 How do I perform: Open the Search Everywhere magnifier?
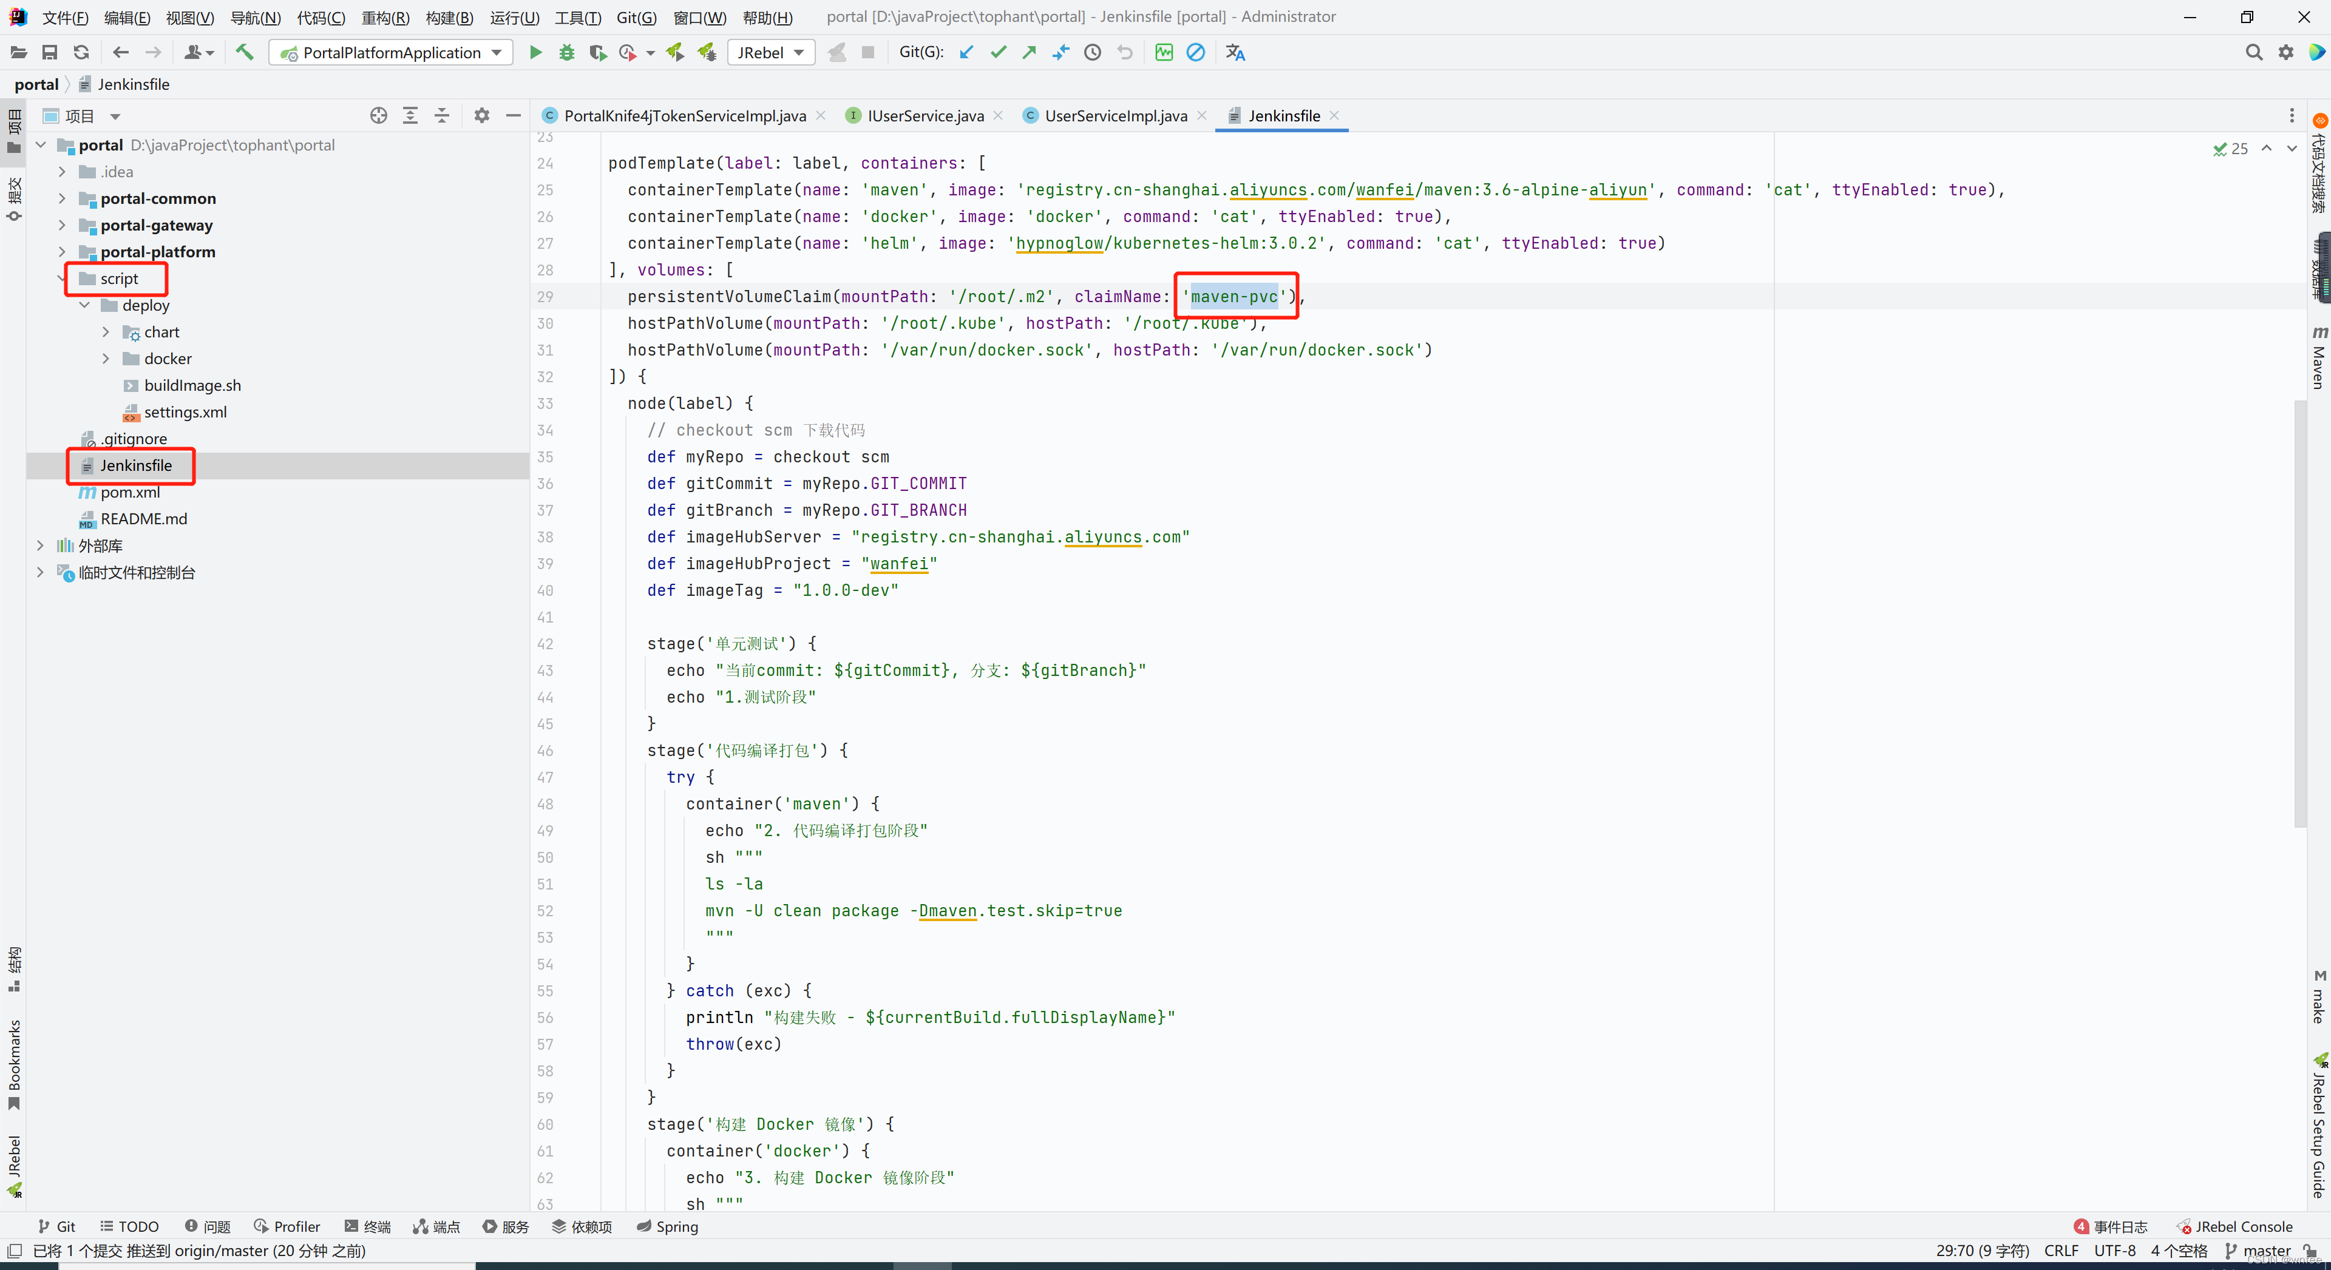[2253, 52]
